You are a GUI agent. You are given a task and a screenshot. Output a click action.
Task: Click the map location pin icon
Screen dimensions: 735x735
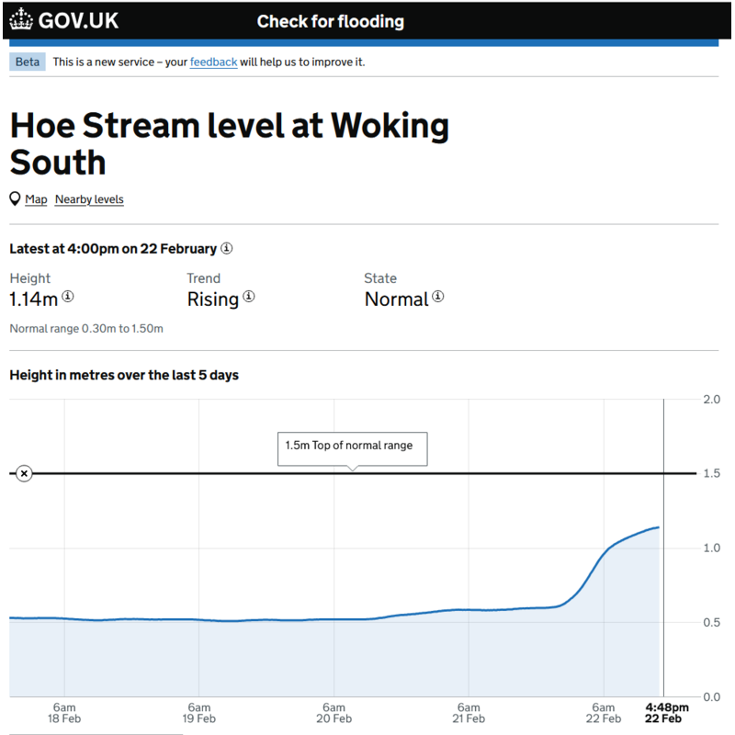16,199
